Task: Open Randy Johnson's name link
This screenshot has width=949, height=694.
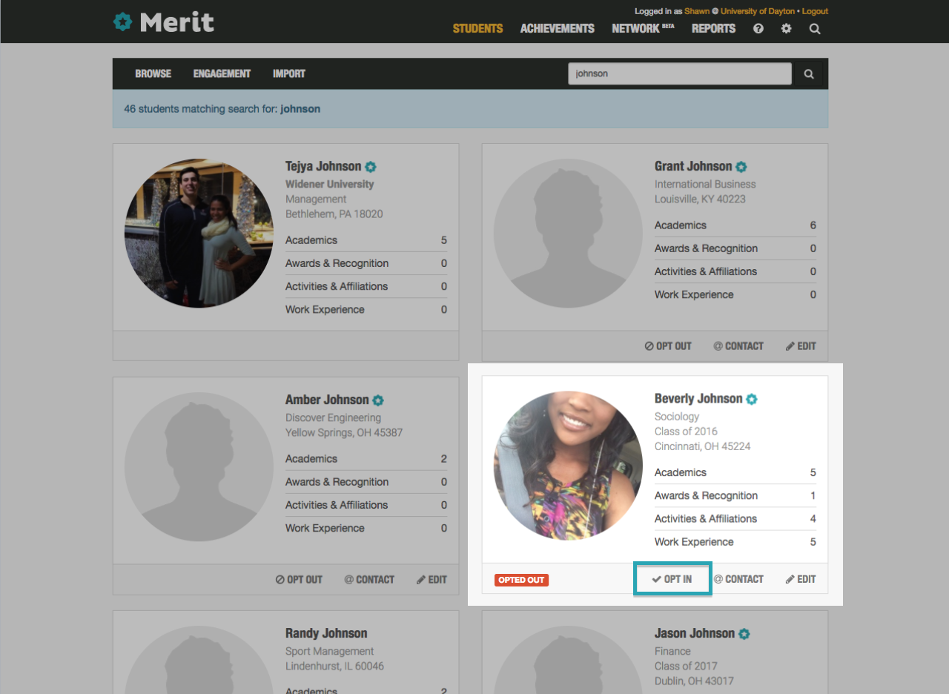Action: 326,633
